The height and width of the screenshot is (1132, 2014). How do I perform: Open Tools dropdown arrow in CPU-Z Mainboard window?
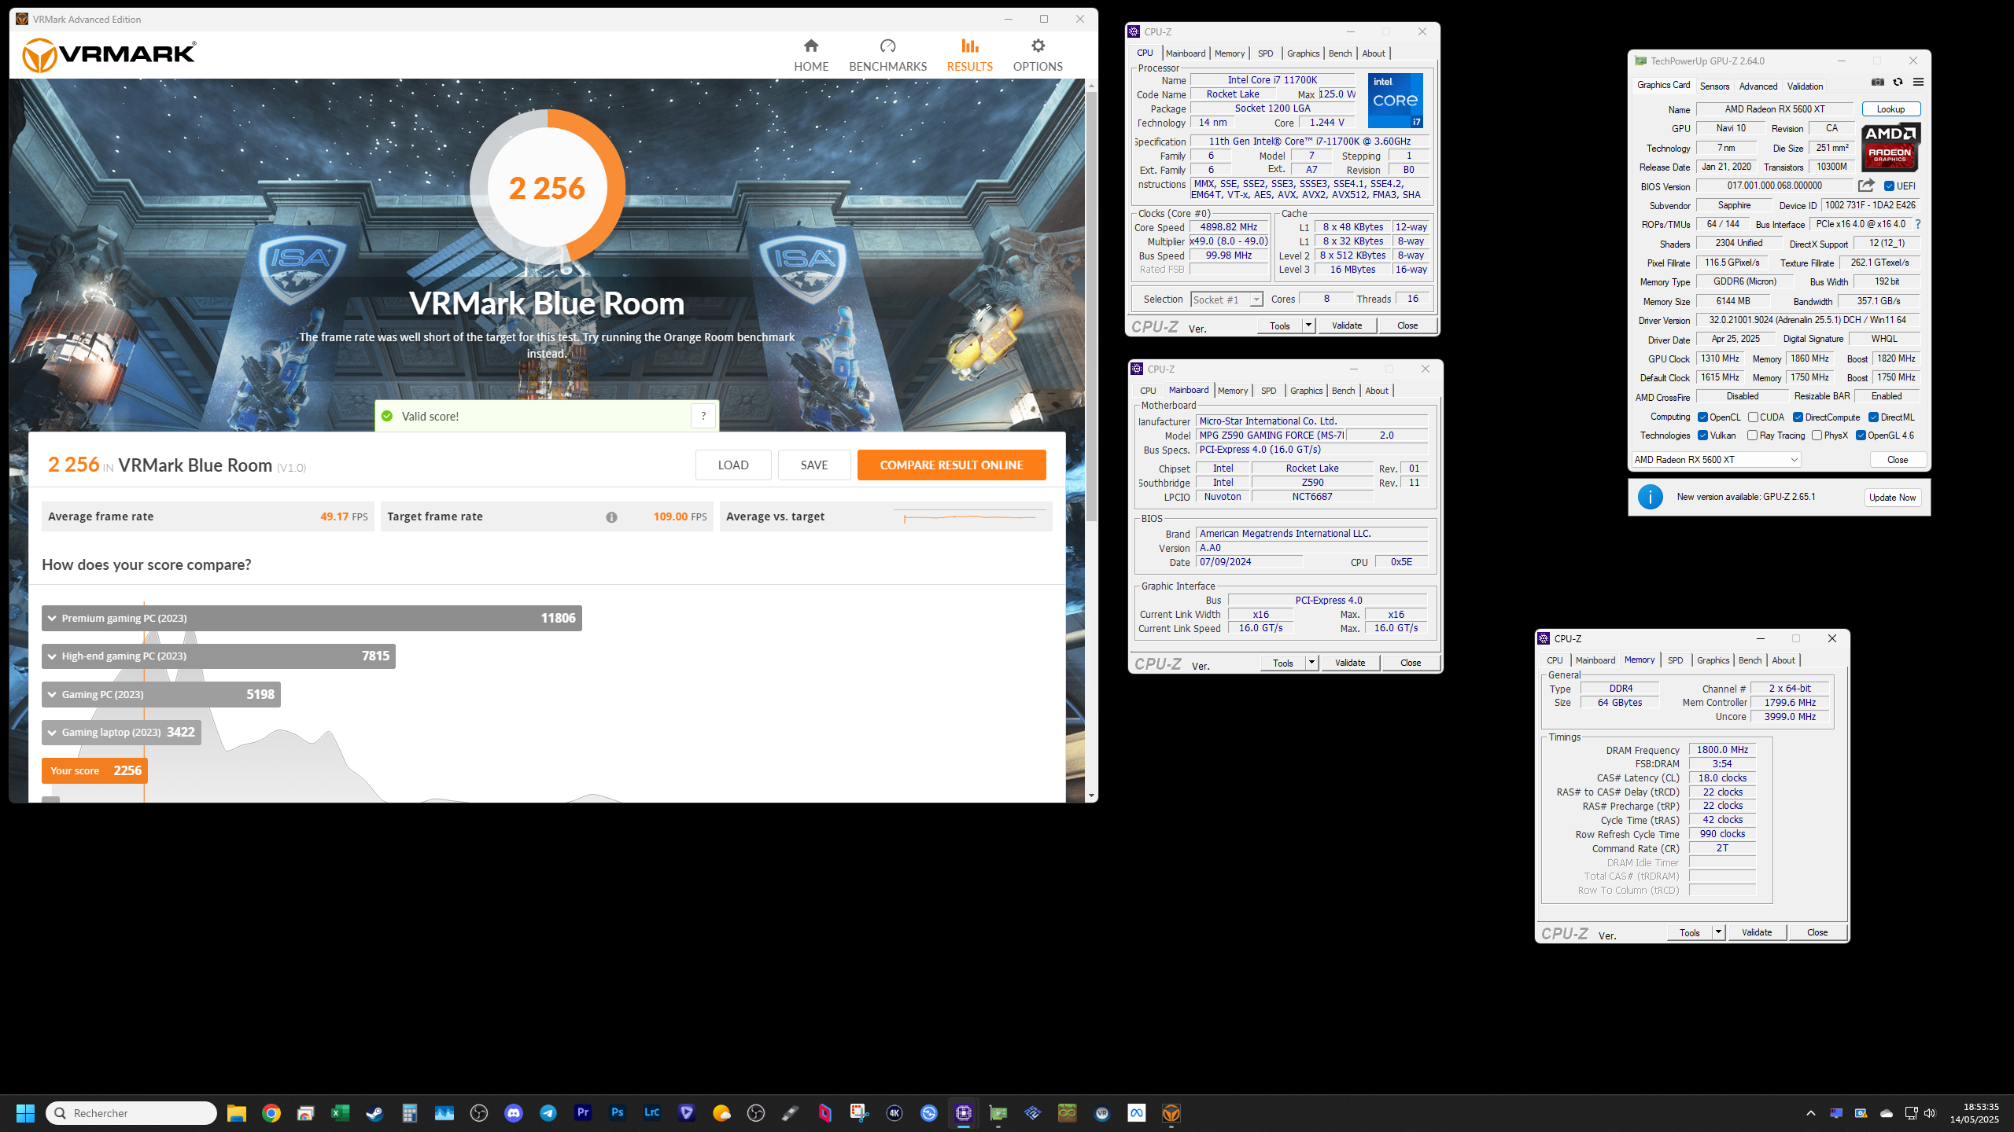click(x=1311, y=663)
